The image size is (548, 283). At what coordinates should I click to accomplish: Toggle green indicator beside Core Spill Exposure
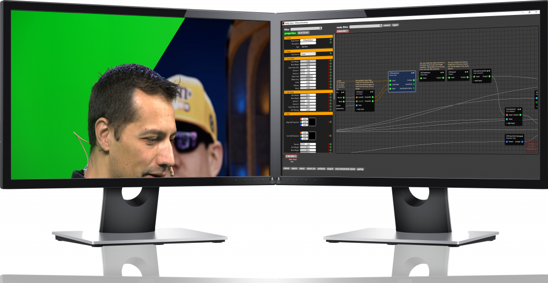[331, 136]
